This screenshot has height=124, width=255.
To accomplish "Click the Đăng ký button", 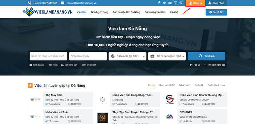I will pyautogui.click(x=195, y=3).
